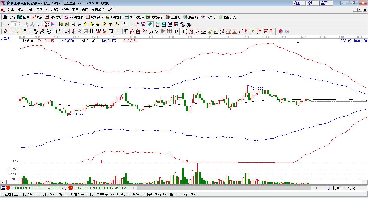This screenshot has height=198, width=368.
Task: Select the percent line drawing tool
Action: (x=197, y=31)
